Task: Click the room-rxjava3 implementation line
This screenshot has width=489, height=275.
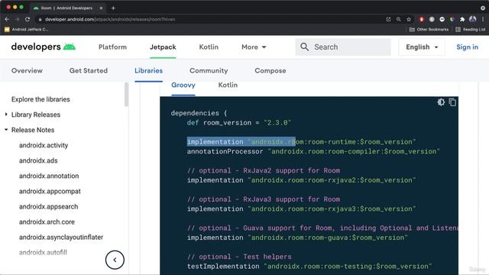Action: [301, 209]
